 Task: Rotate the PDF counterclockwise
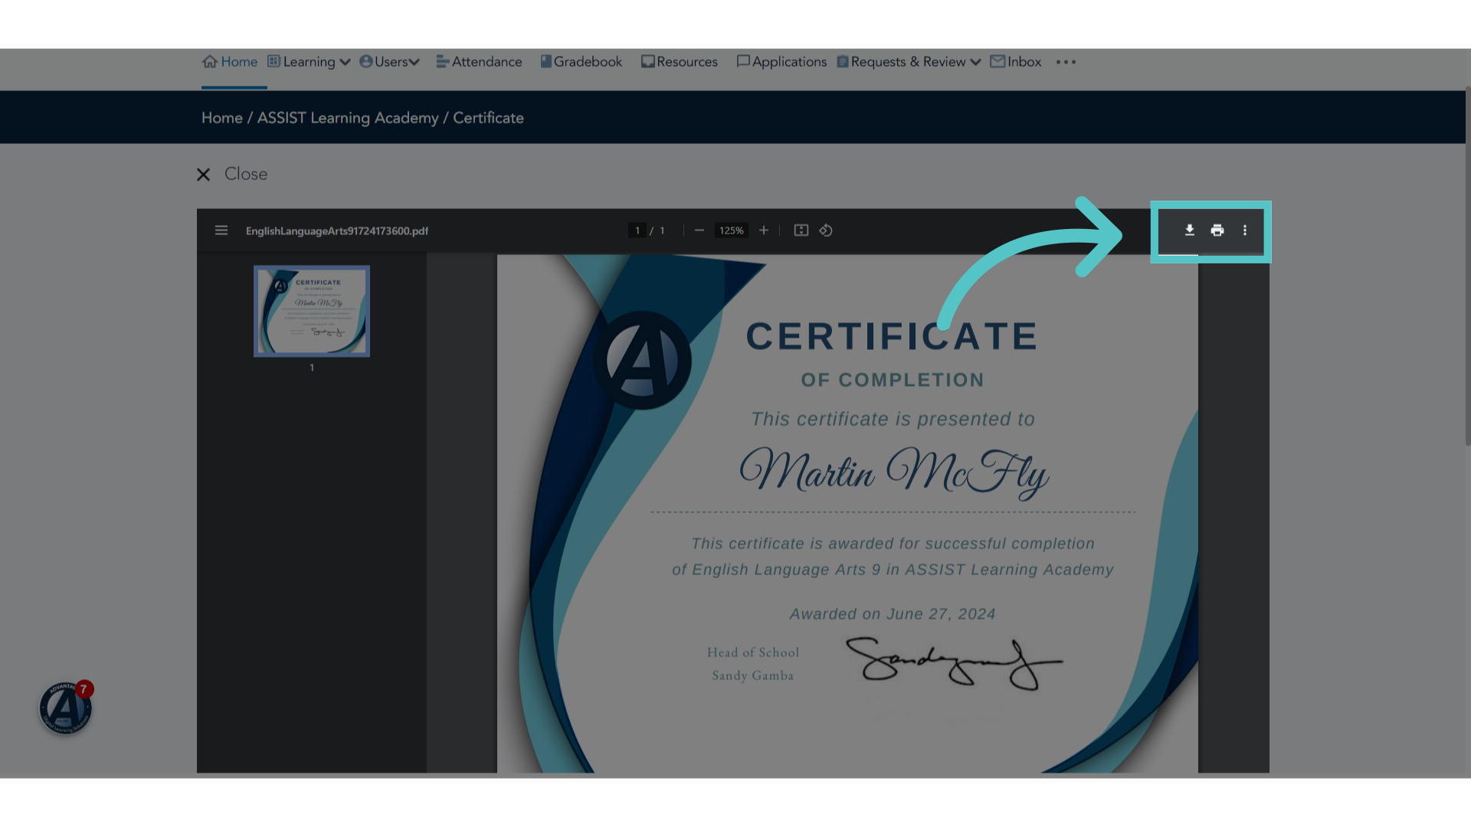(826, 230)
